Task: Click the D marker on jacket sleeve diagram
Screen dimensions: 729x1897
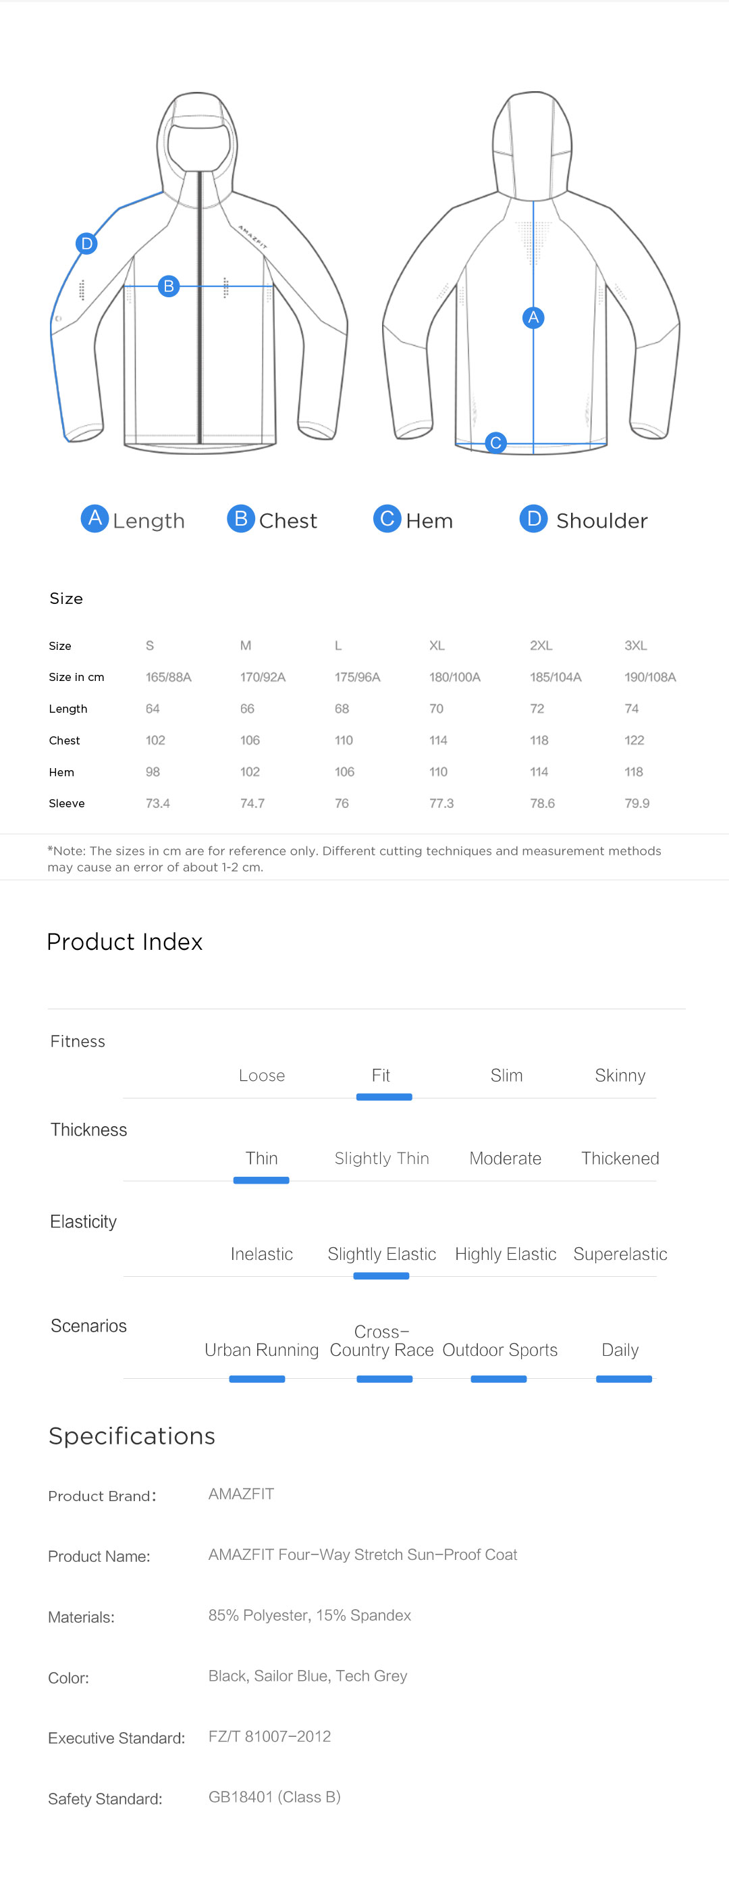Action: pos(87,244)
